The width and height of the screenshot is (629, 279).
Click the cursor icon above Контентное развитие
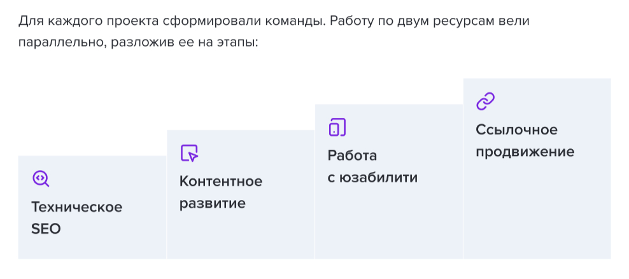[189, 153]
